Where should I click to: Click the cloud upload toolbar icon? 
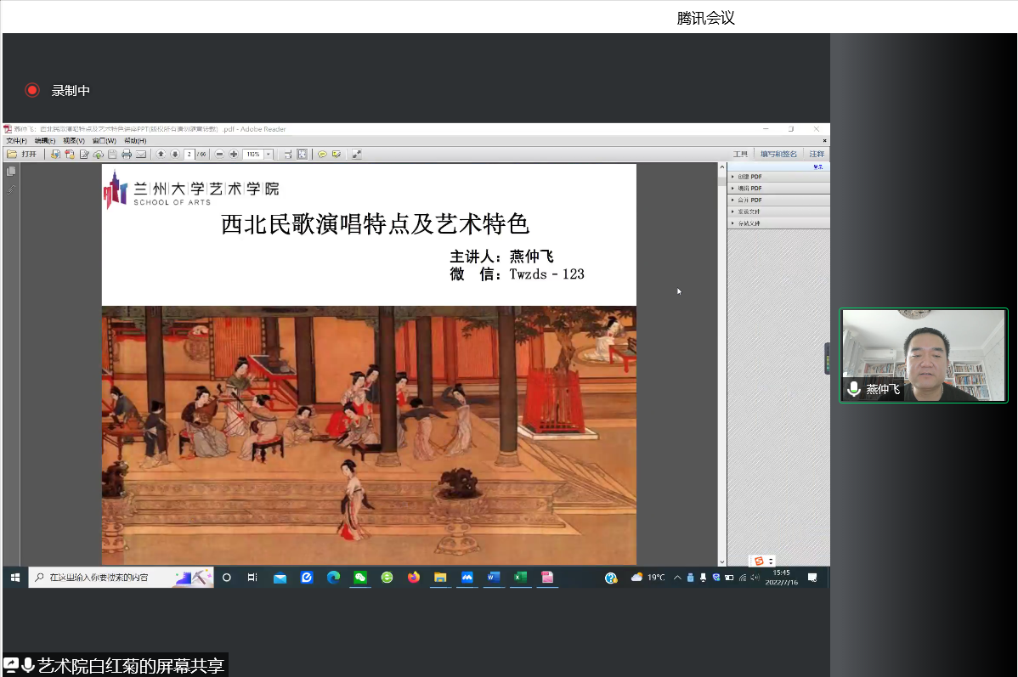pyautogui.click(x=98, y=155)
